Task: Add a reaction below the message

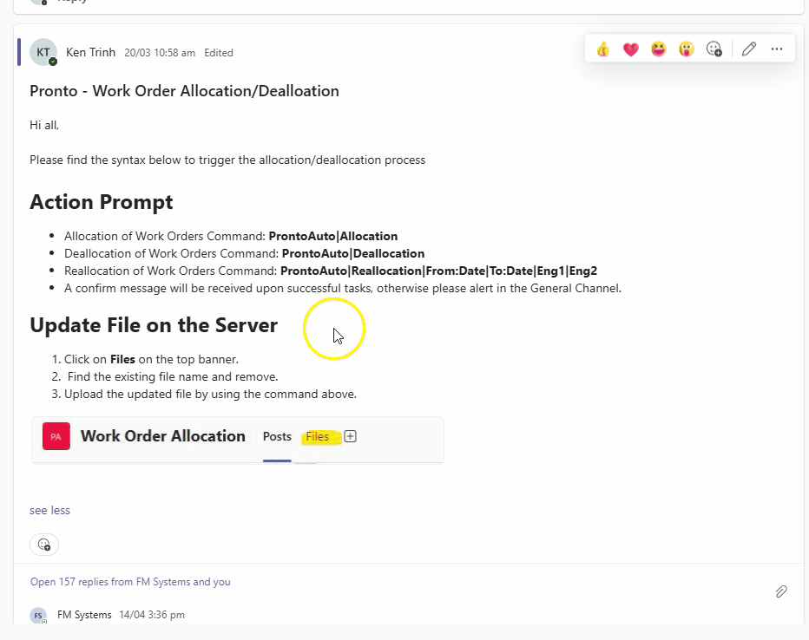Action: [x=44, y=544]
